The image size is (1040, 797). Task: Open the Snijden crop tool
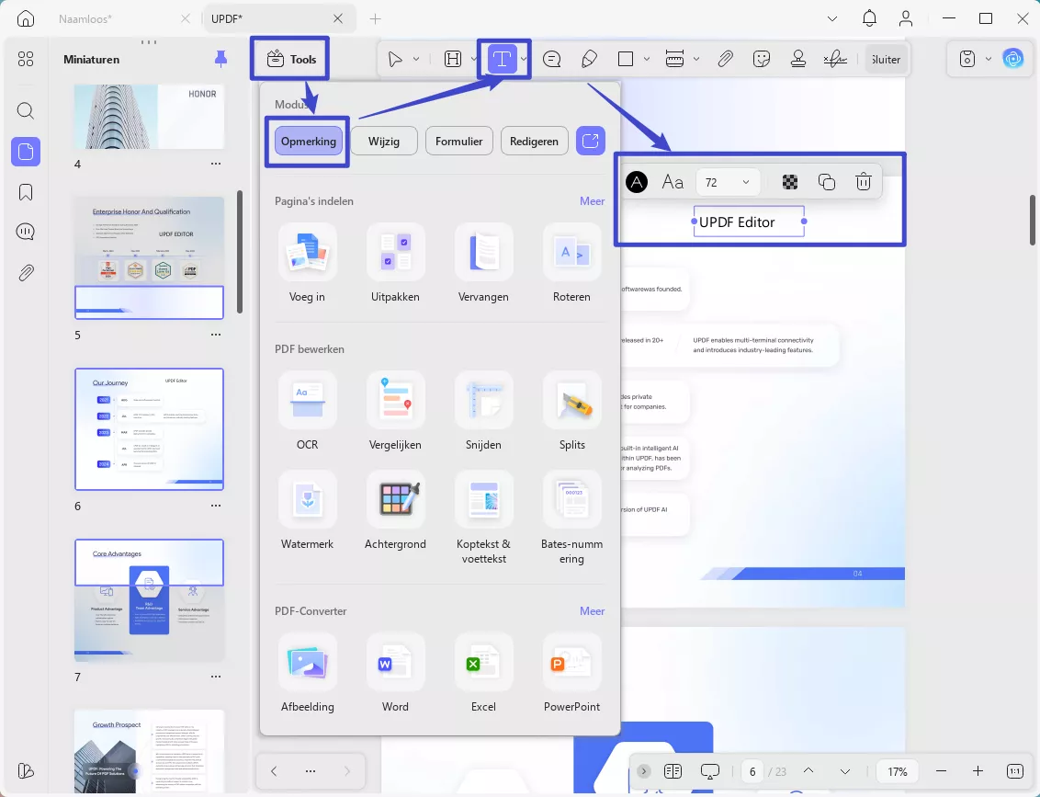[483, 400]
